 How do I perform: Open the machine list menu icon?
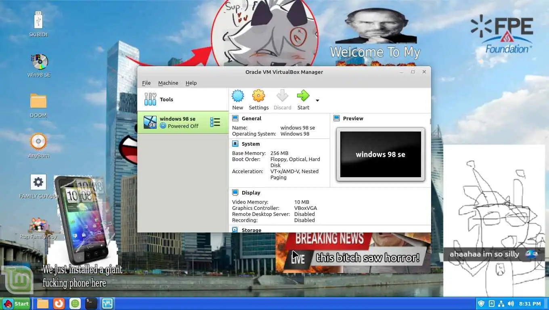(x=215, y=122)
